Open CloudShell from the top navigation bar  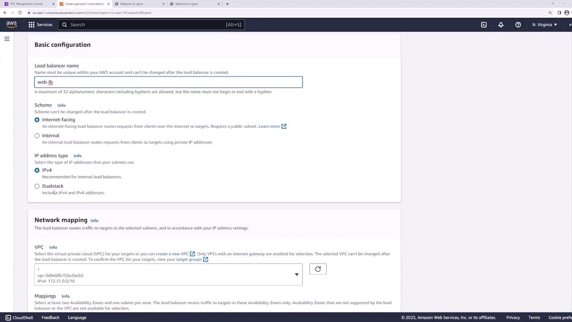coord(484,25)
